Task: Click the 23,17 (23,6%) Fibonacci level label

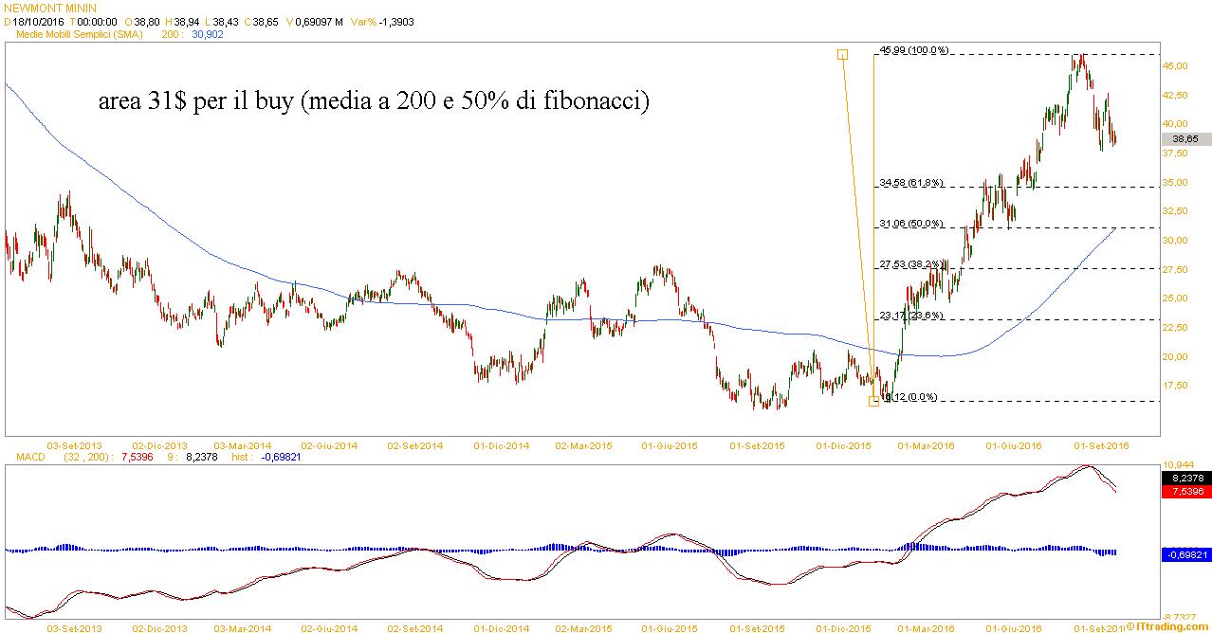Action: (x=910, y=315)
